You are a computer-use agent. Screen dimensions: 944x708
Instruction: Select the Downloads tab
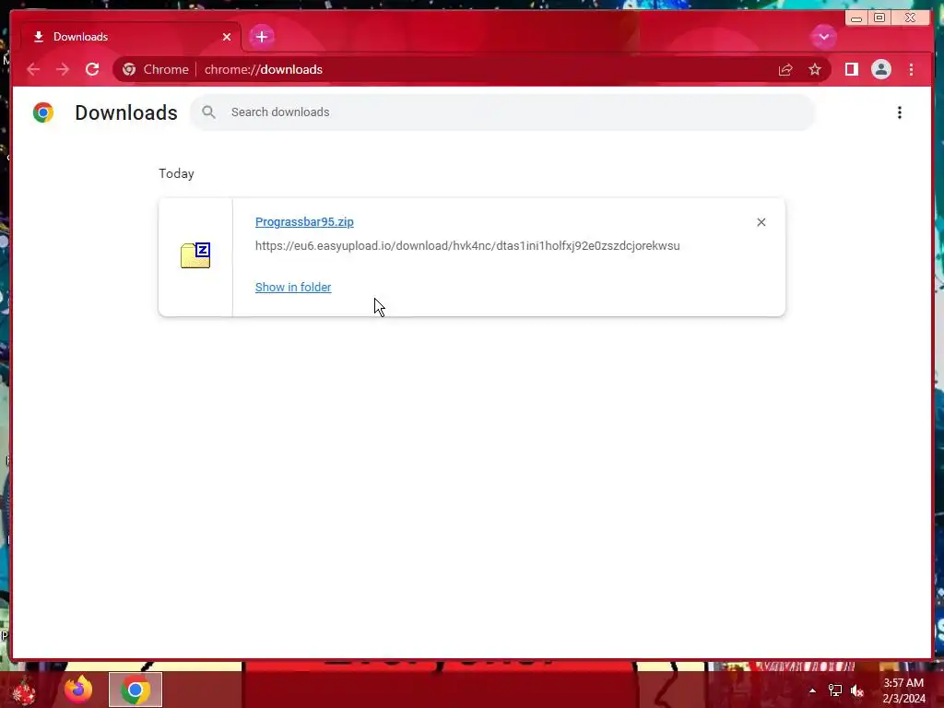pos(131,37)
